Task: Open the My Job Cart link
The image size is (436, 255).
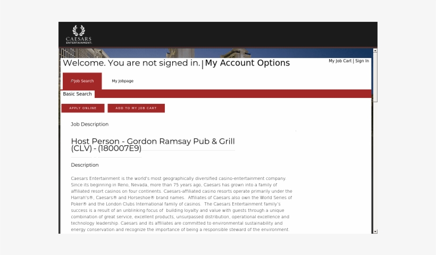Action: click(x=340, y=61)
